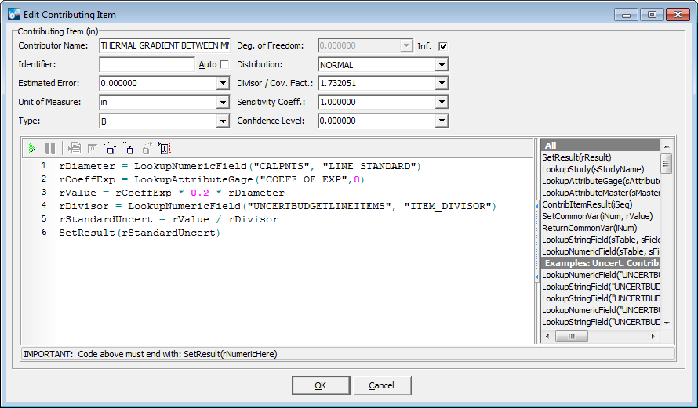Click the Cancel button

click(x=382, y=385)
